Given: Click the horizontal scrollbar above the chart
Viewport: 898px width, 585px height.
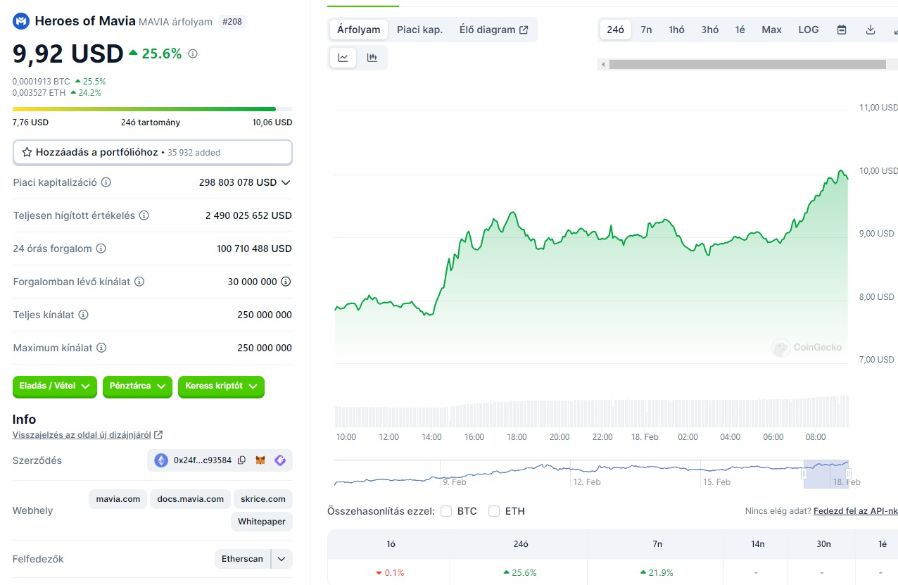Looking at the screenshot, I should pyautogui.click(x=747, y=64).
